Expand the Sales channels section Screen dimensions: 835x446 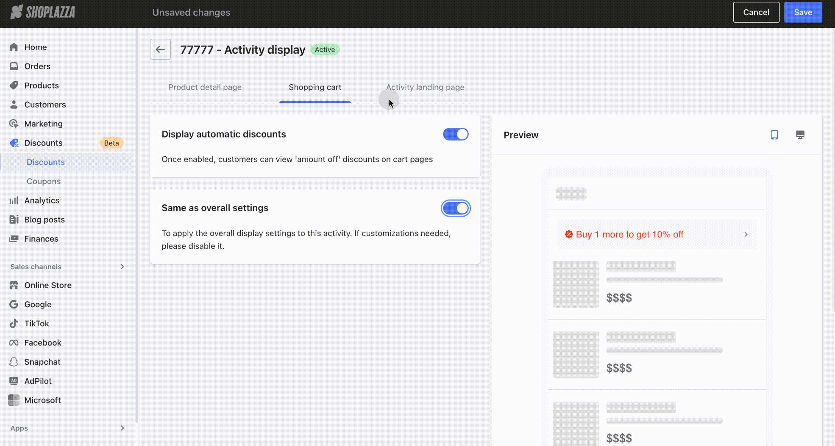click(x=122, y=267)
